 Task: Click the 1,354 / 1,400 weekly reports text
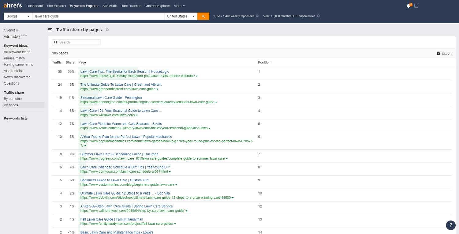click(x=234, y=16)
